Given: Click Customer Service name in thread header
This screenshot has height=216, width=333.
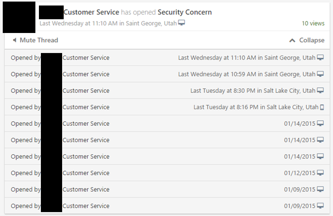Looking at the screenshot, I should pyautogui.click(x=91, y=12).
